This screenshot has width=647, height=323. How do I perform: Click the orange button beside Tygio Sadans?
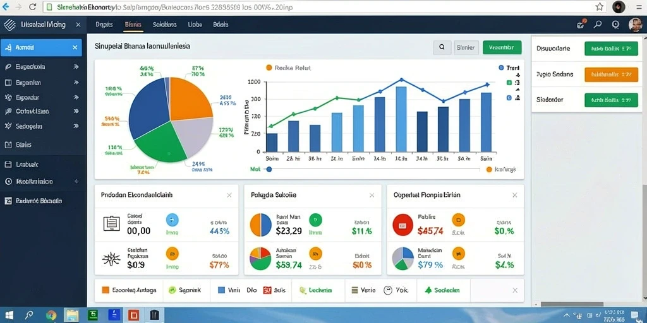[x=608, y=74]
